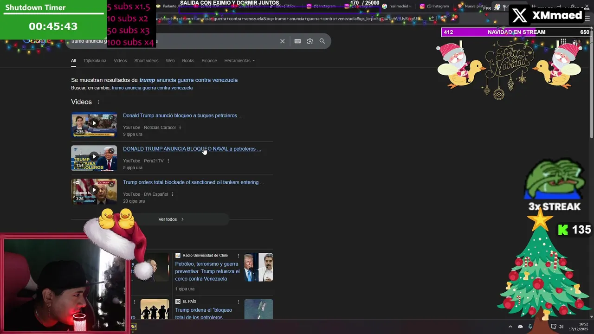The image size is (594, 334).
Task: Switch to the T'ijtukukuna tab
Action: click(95, 61)
